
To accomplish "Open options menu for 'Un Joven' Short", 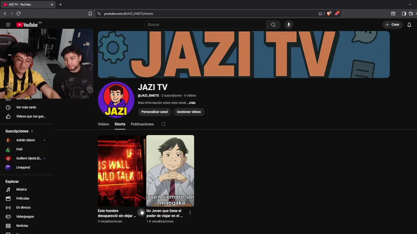I will coord(190,212).
